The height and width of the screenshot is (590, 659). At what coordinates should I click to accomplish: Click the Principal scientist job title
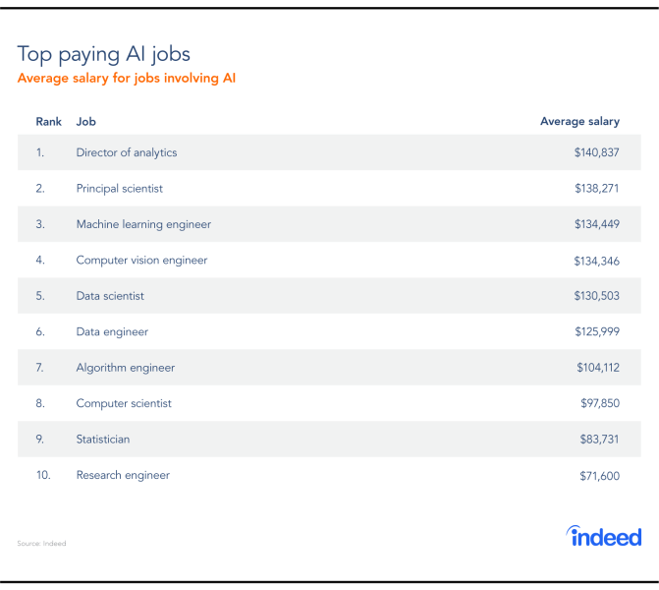120,189
